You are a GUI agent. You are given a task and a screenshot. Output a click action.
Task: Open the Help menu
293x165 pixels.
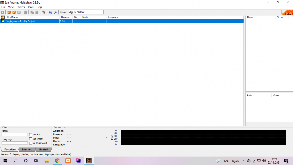[x=39, y=7]
